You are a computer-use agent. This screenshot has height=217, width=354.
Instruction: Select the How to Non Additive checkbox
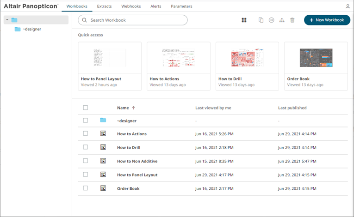pyautogui.click(x=85, y=161)
